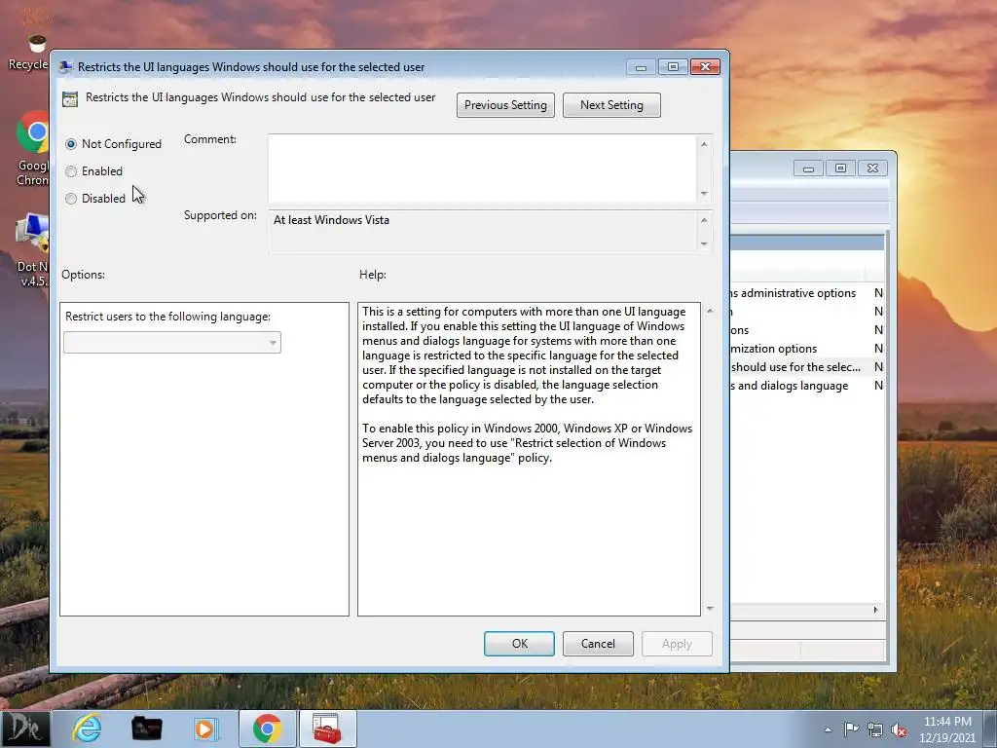Click the policy setting icon beside title
Image resolution: width=997 pixels, height=748 pixels.
[70, 99]
